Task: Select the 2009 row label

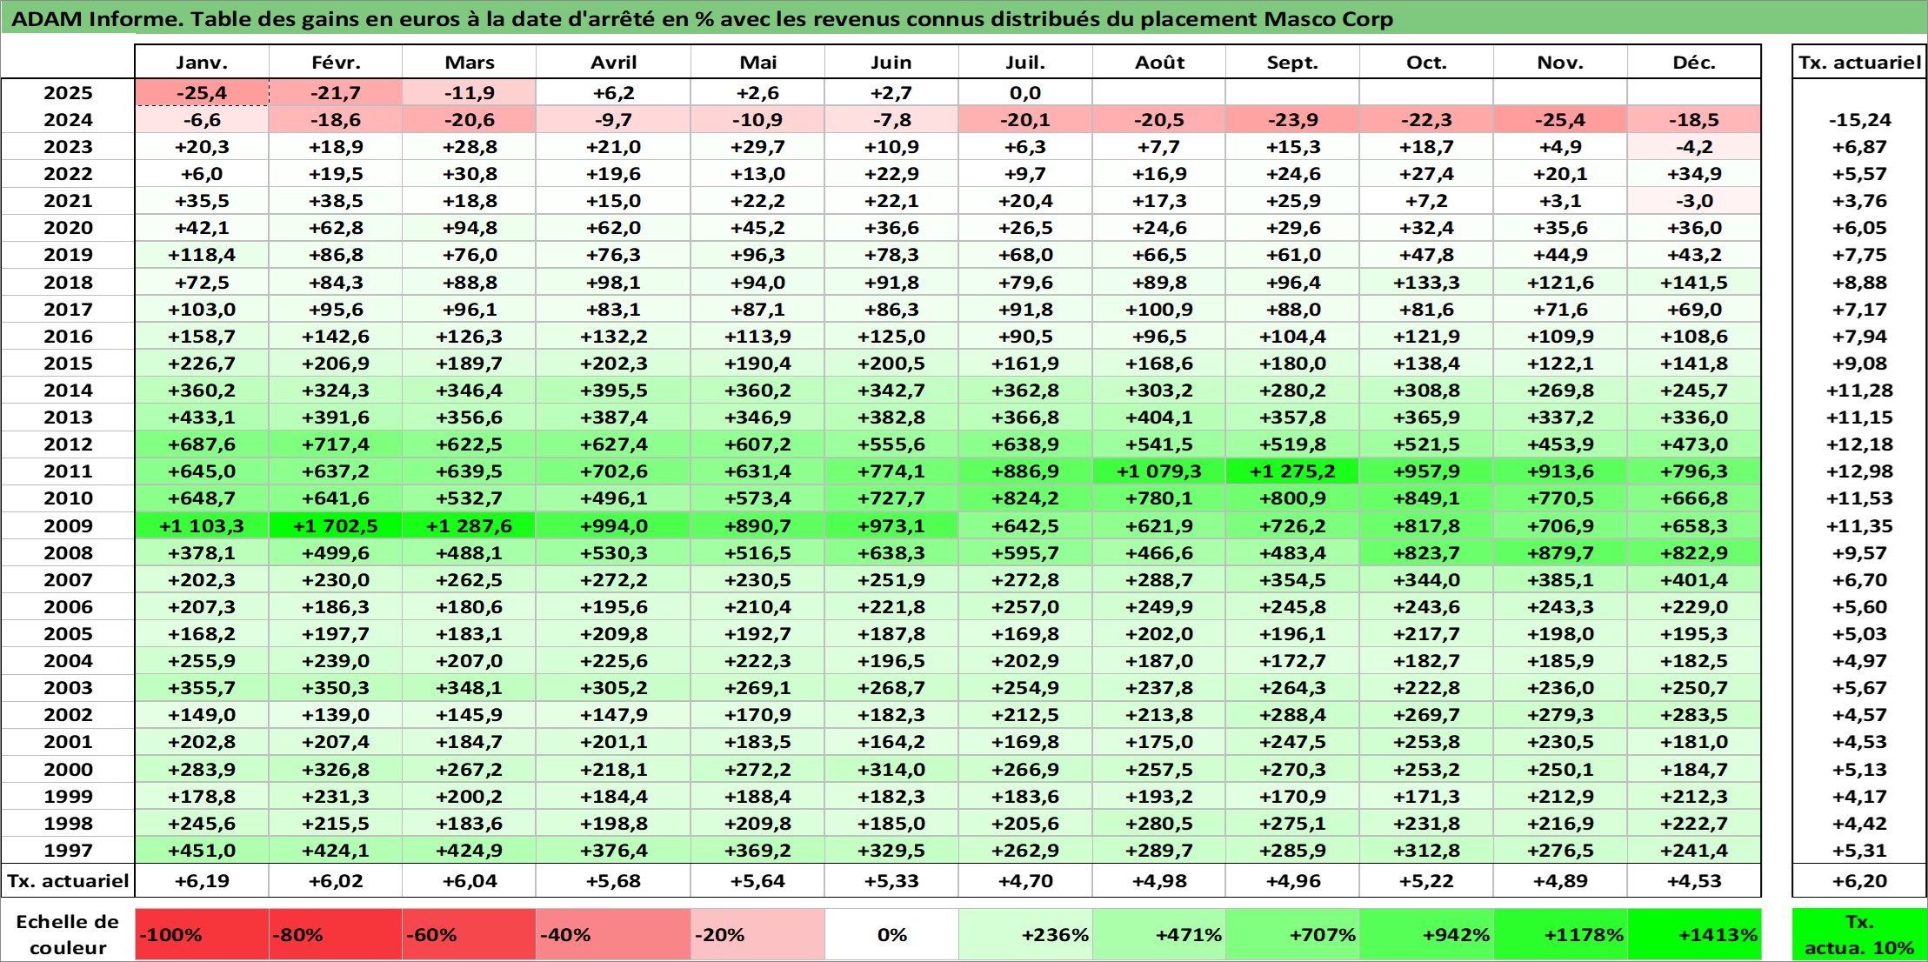Action: pos(68,525)
